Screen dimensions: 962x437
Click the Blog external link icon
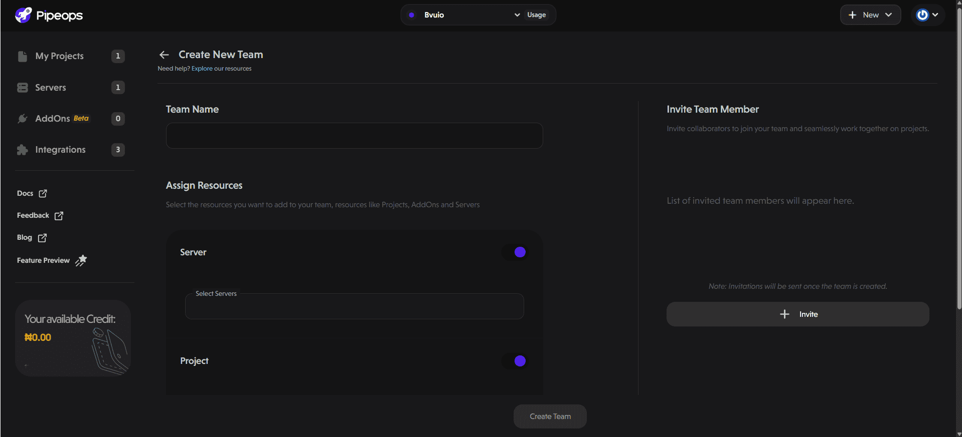tap(43, 238)
